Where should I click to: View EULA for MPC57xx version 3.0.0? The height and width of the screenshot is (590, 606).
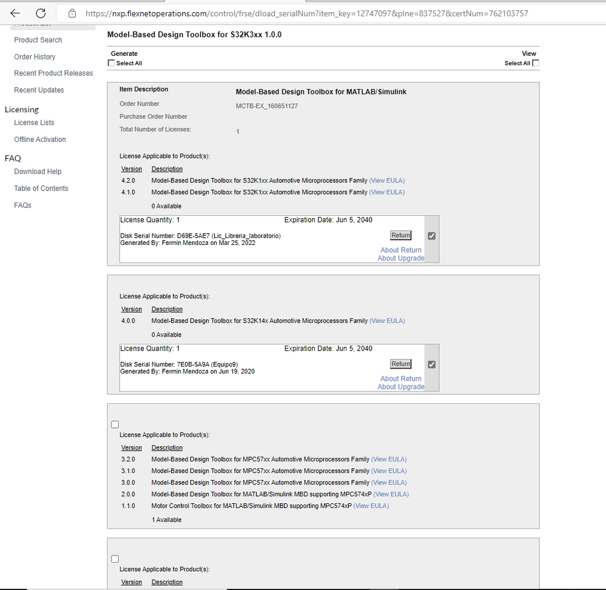pyautogui.click(x=389, y=482)
